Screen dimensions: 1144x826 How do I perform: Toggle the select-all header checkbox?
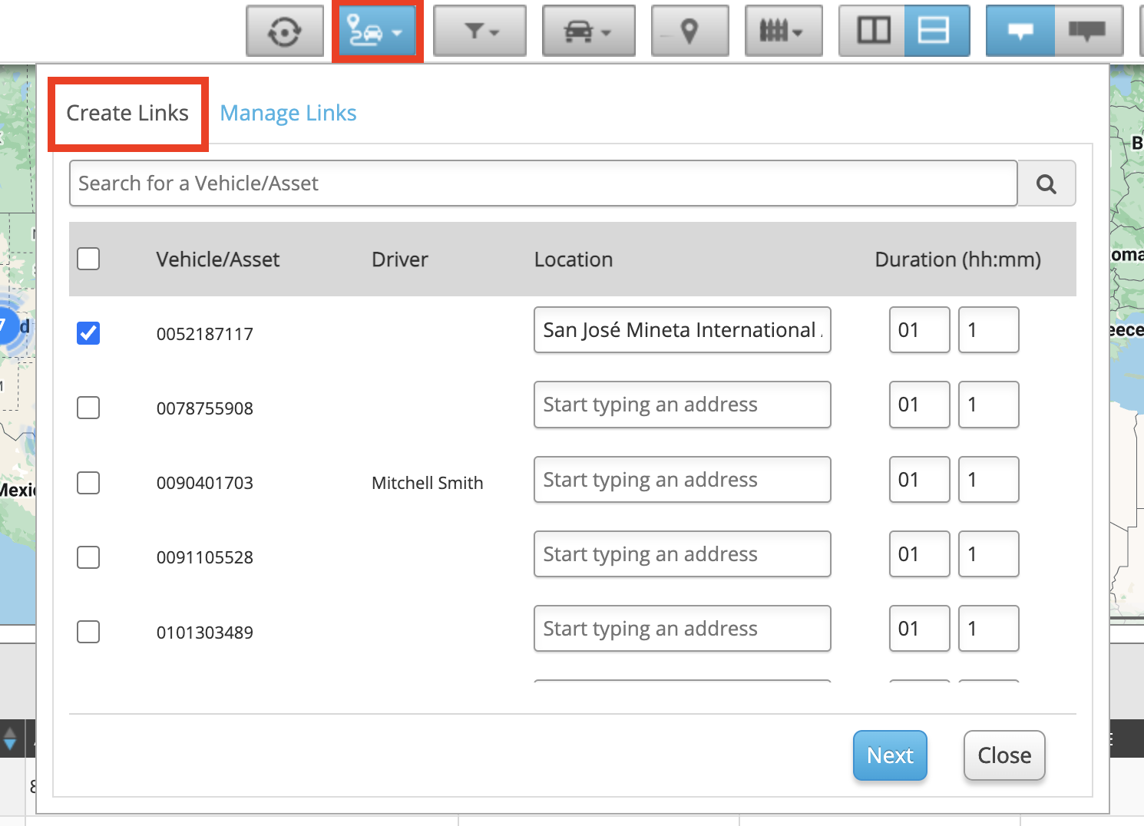88,259
